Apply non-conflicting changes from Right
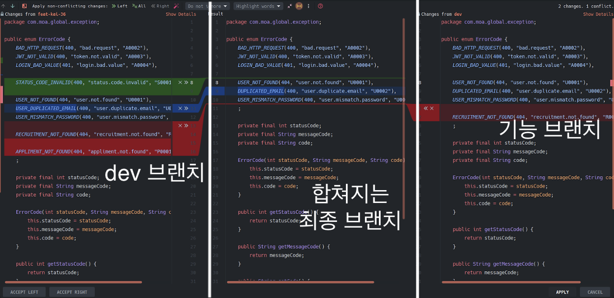This screenshot has height=298, width=614. [161, 6]
